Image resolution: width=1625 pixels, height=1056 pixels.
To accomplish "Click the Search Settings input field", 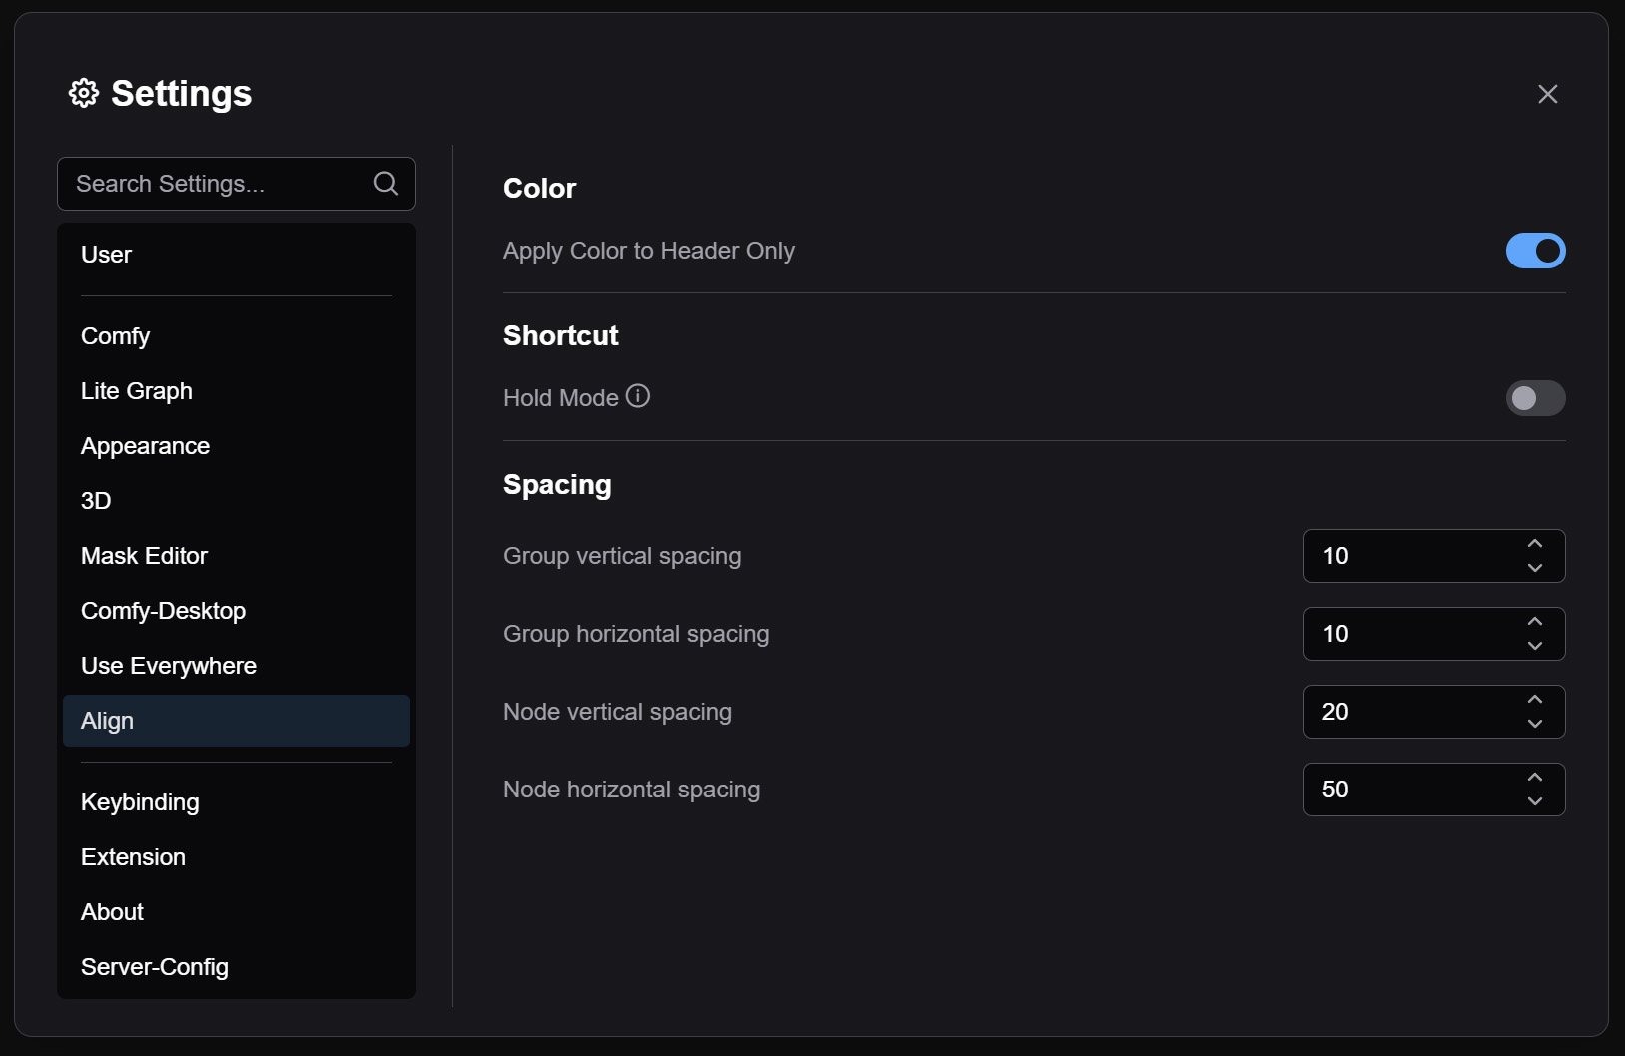I will [x=210, y=183].
